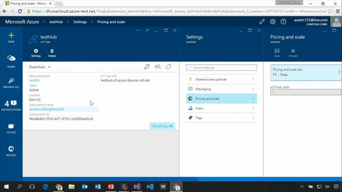The image size is (342, 192).
Task: Click the Subscription ID value text
Action: pyautogui.click(x=61, y=118)
